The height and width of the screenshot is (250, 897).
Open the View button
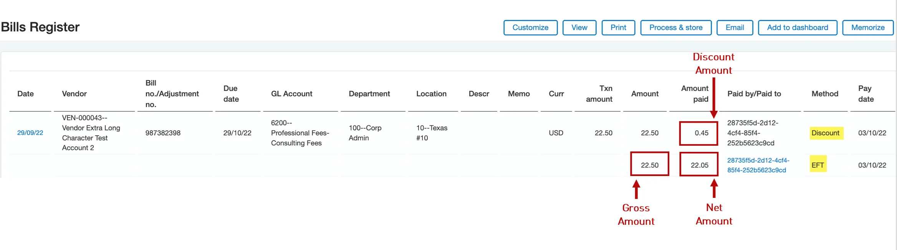pyautogui.click(x=579, y=28)
